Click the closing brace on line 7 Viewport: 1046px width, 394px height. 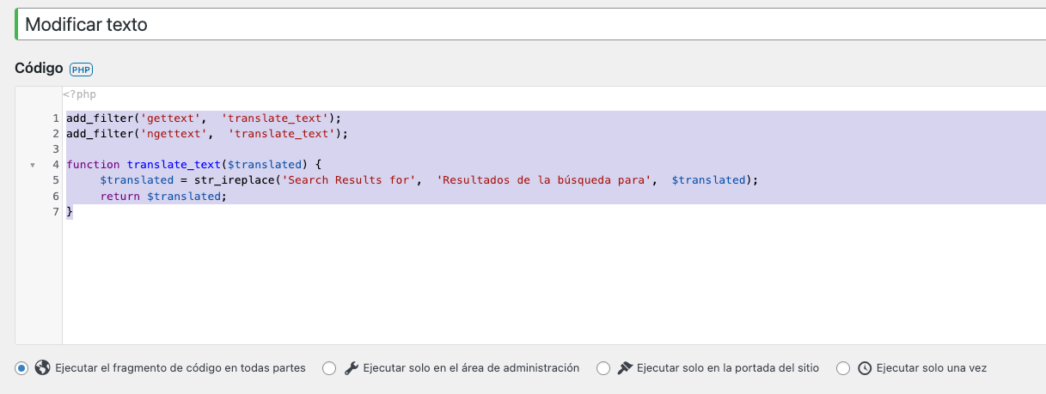click(x=70, y=211)
